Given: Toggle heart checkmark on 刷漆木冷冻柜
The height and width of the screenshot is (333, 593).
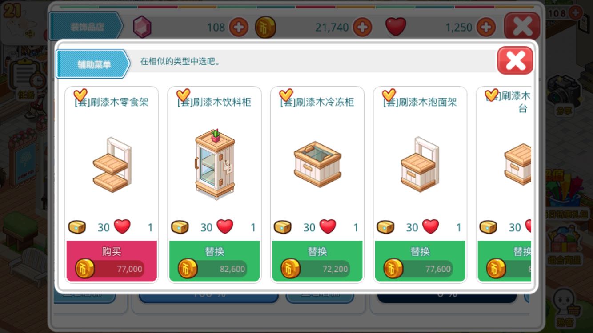Looking at the screenshot, I should 286,95.
